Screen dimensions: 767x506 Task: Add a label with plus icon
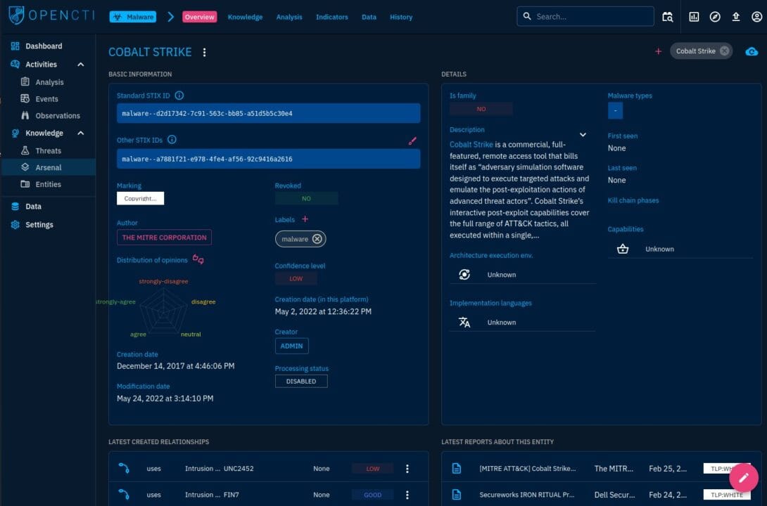tap(305, 219)
